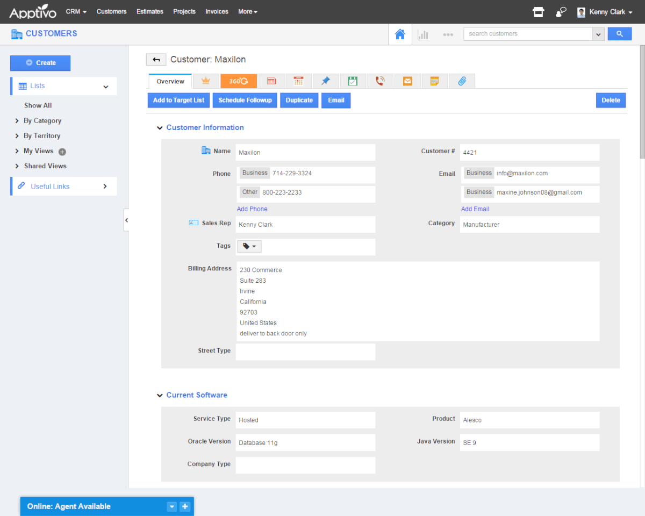Expand the By Territory tree item

(17, 136)
